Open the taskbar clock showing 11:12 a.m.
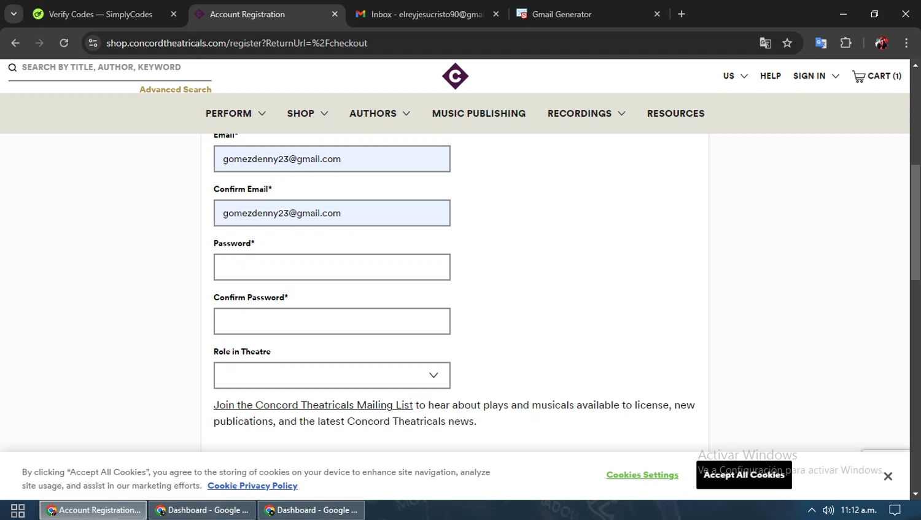Viewport: 921px width, 520px height. click(x=858, y=510)
